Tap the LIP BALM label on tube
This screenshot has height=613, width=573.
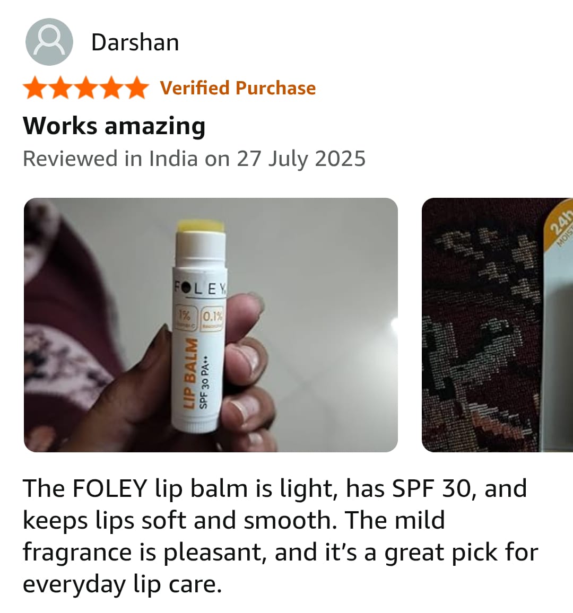tap(190, 373)
